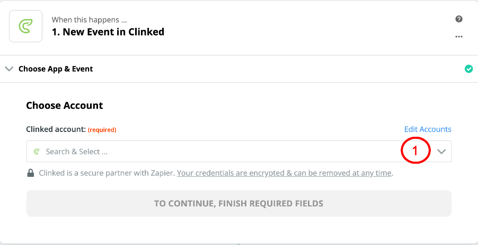Select the Choose App & Event section header
Viewport: 478px width, 245px height.
[x=56, y=69]
